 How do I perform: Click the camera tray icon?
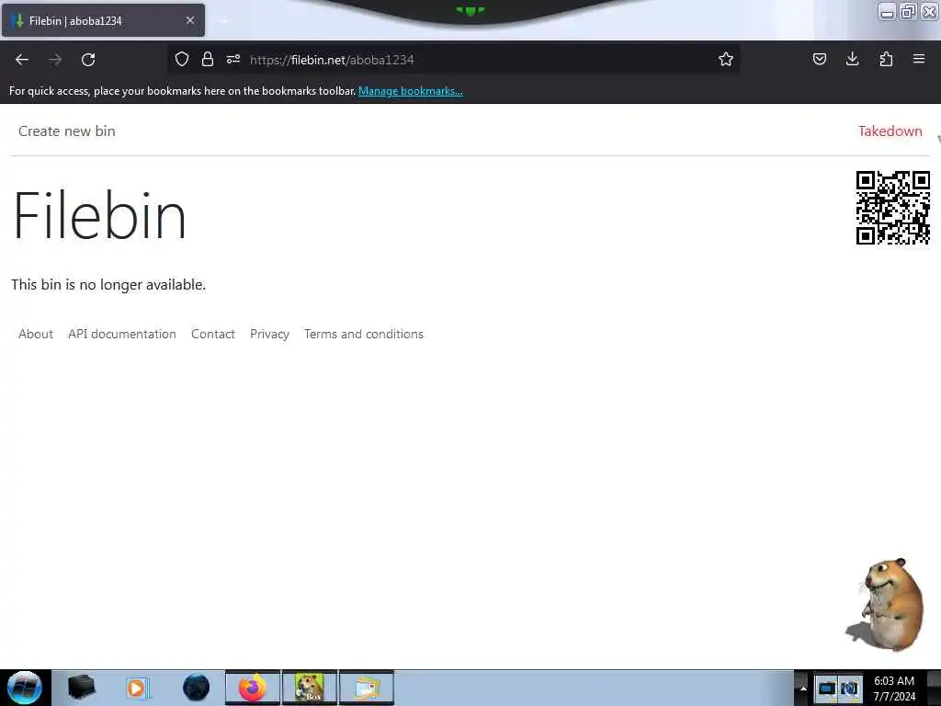pos(849,689)
